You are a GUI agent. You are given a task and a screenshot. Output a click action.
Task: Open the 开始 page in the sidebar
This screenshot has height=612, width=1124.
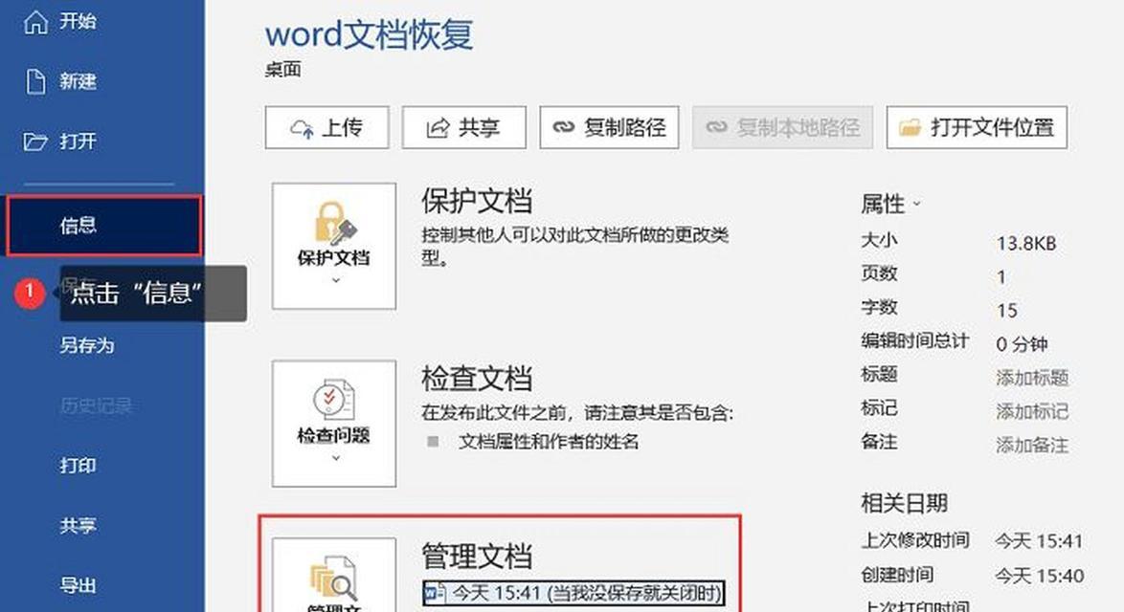click(78, 21)
